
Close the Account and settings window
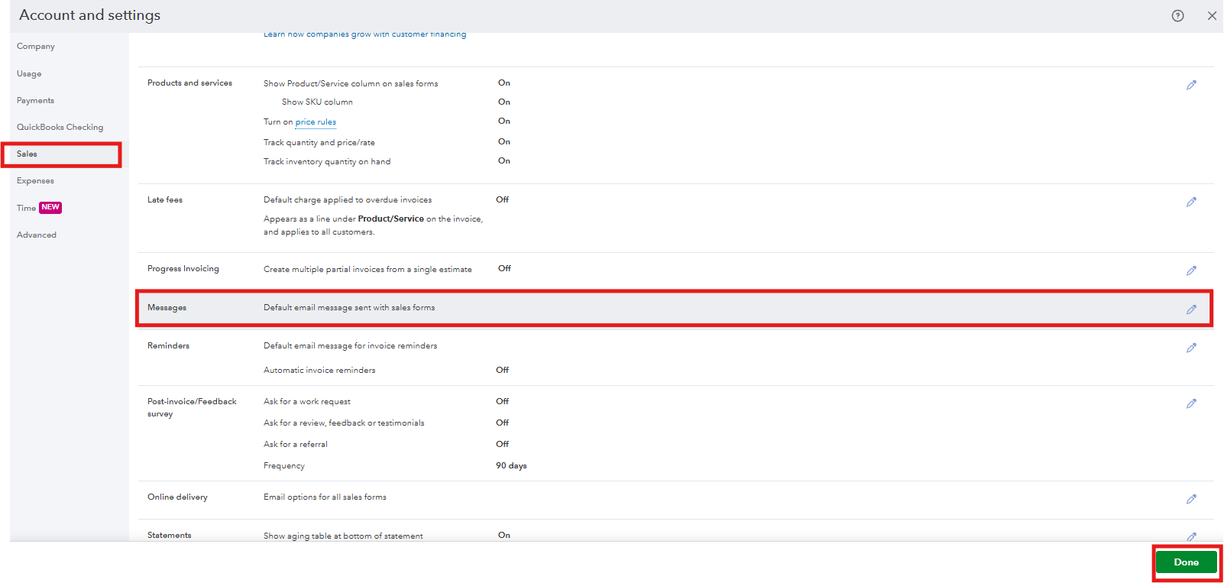pyautogui.click(x=1212, y=15)
